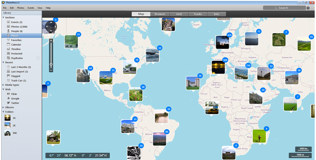The image size is (316, 160).
Task: Expand the Media types group
Action: (x=3, y=85)
